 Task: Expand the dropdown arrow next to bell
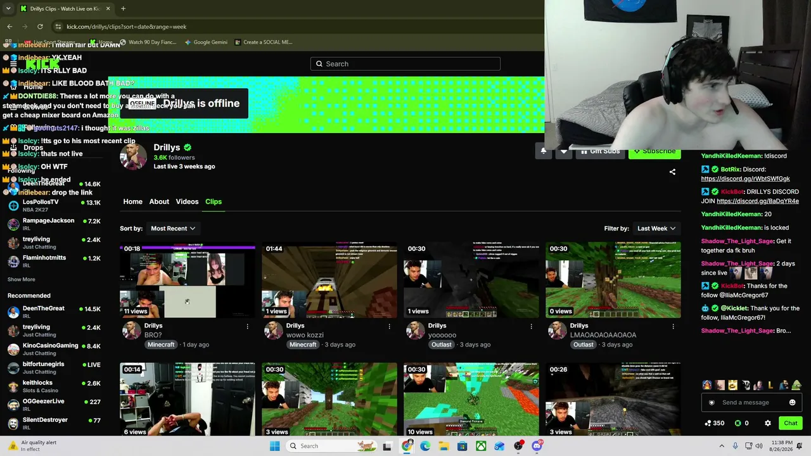point(564,151)
